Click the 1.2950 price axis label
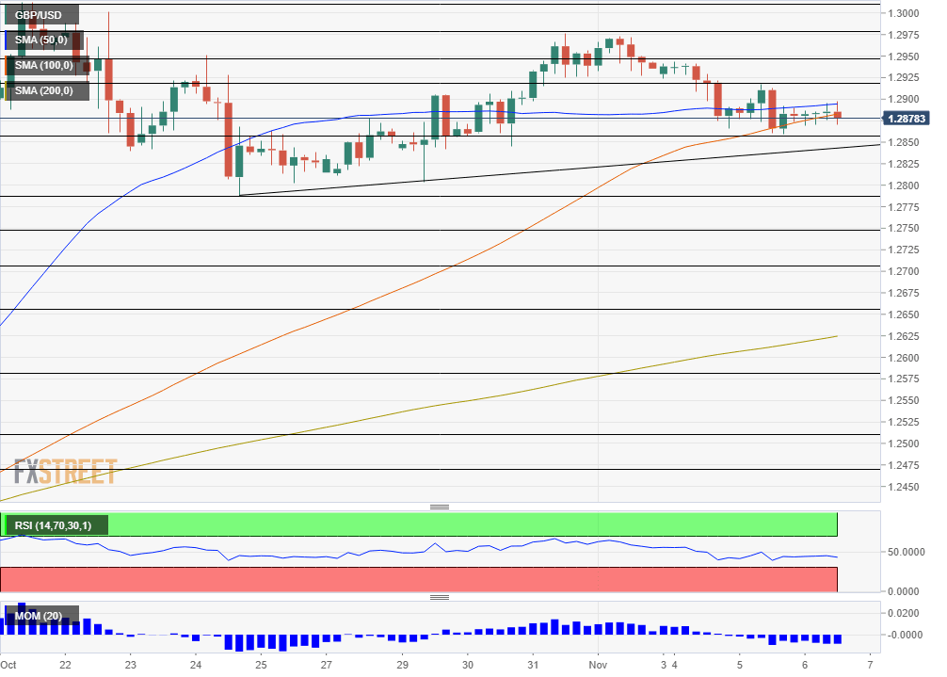Image resolution: width=947 pixels, height=677 pixels. [x=904, y=56]
